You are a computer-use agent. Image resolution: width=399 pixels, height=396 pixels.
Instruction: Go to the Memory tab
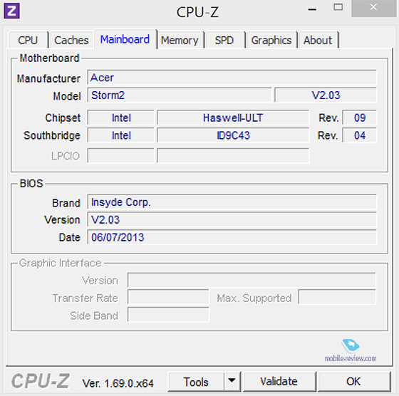(180, 40)
